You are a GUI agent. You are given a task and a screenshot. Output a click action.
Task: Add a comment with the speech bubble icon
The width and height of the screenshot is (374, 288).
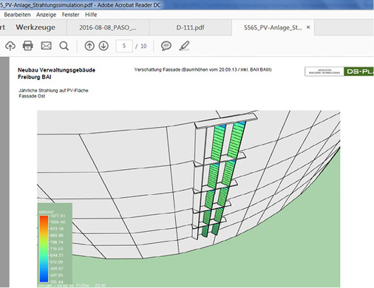tap(166, 46)
